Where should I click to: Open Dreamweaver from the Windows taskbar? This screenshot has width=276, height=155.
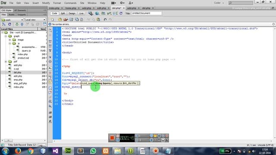(x=68, y=151)
